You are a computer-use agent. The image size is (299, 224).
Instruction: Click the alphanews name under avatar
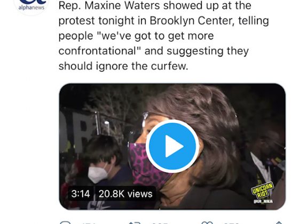32,7
